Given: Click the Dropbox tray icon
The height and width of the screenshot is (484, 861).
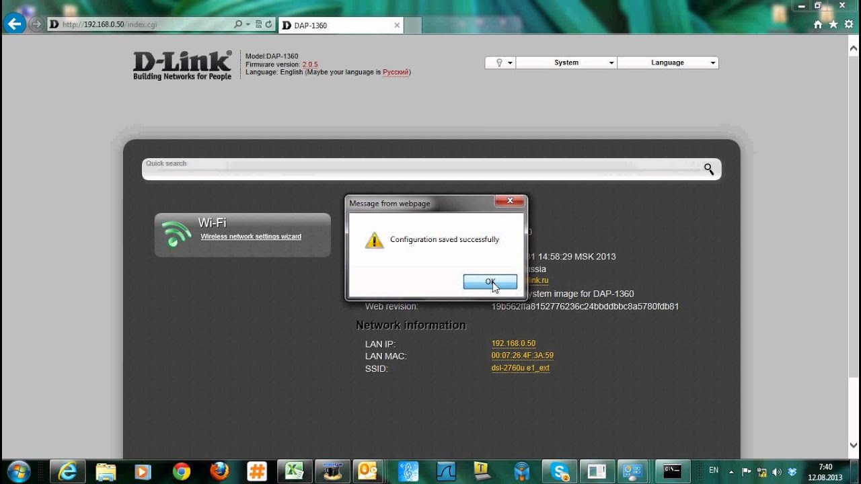Looking at the screenshot, I should pyautogui.click(x=792, y=471).
